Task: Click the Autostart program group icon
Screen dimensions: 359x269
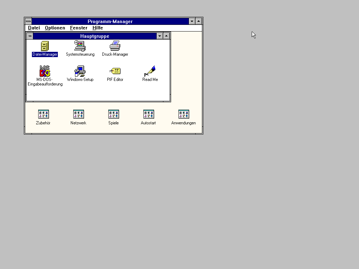Action: (149, 114)
